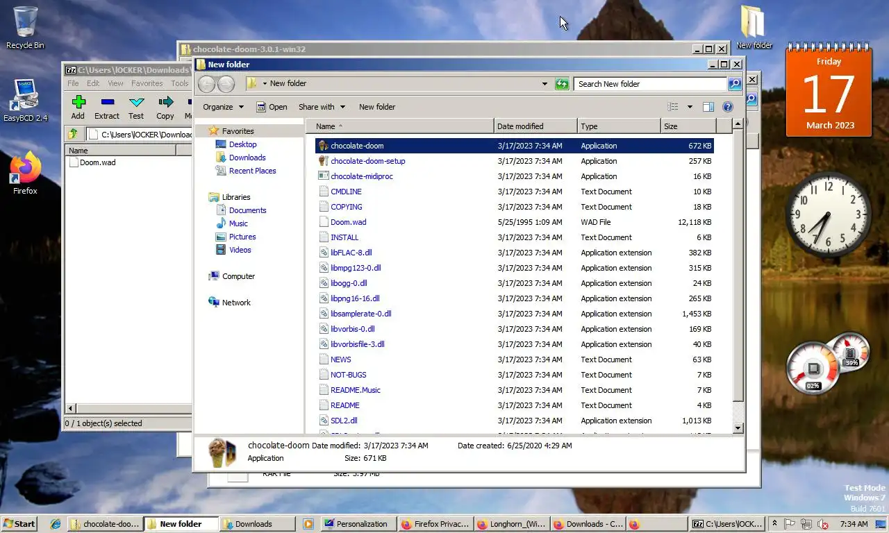Click the green Refresh button beside address bar
This screenshot has width=889, height=533.
point(562,84)
